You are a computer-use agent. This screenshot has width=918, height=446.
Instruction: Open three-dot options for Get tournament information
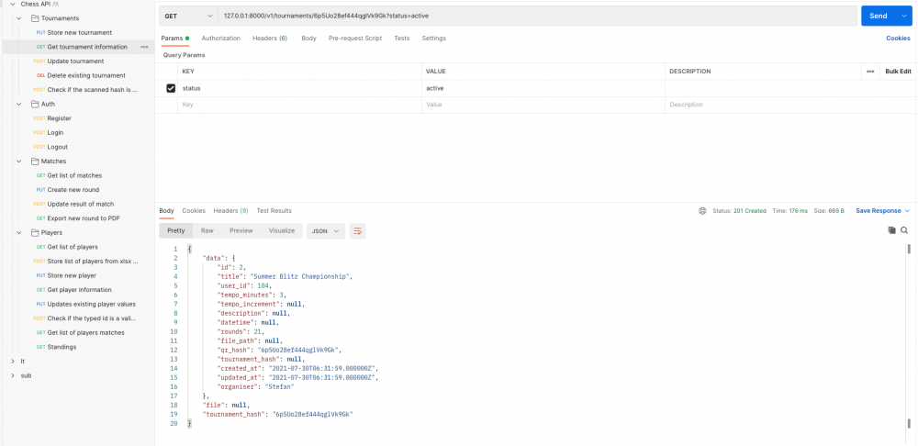click(144, 47)
